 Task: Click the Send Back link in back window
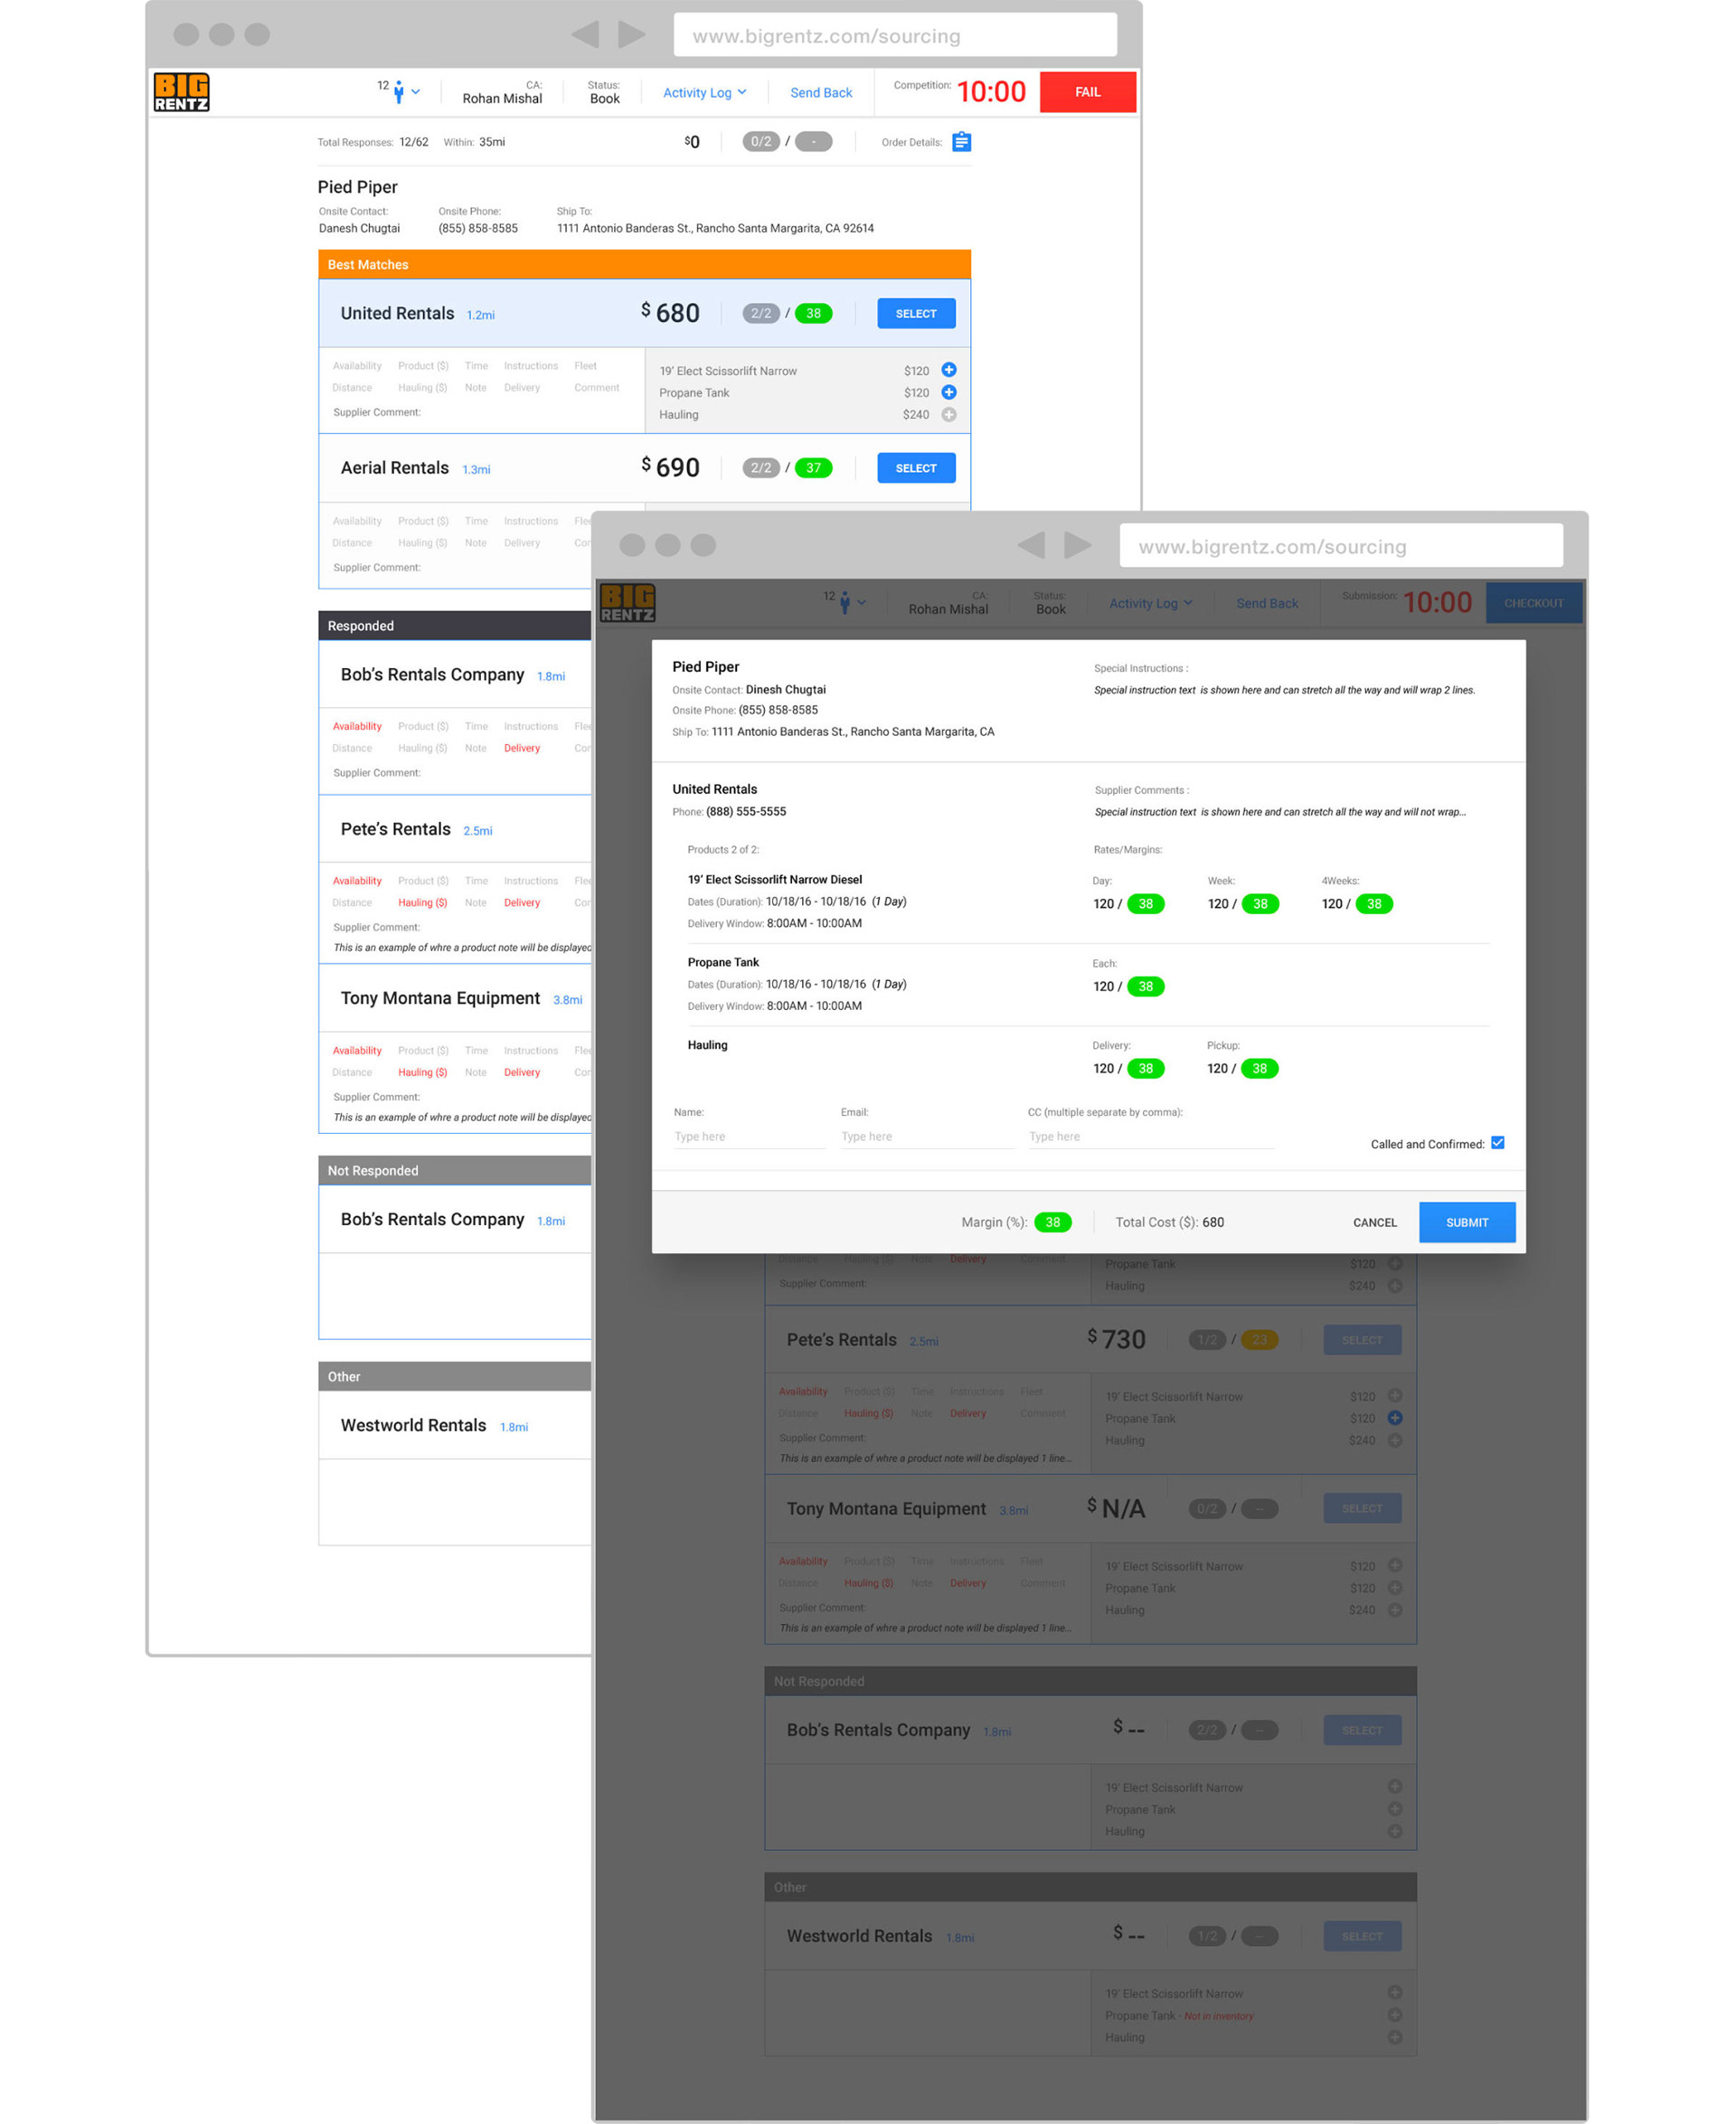(821, 92)
